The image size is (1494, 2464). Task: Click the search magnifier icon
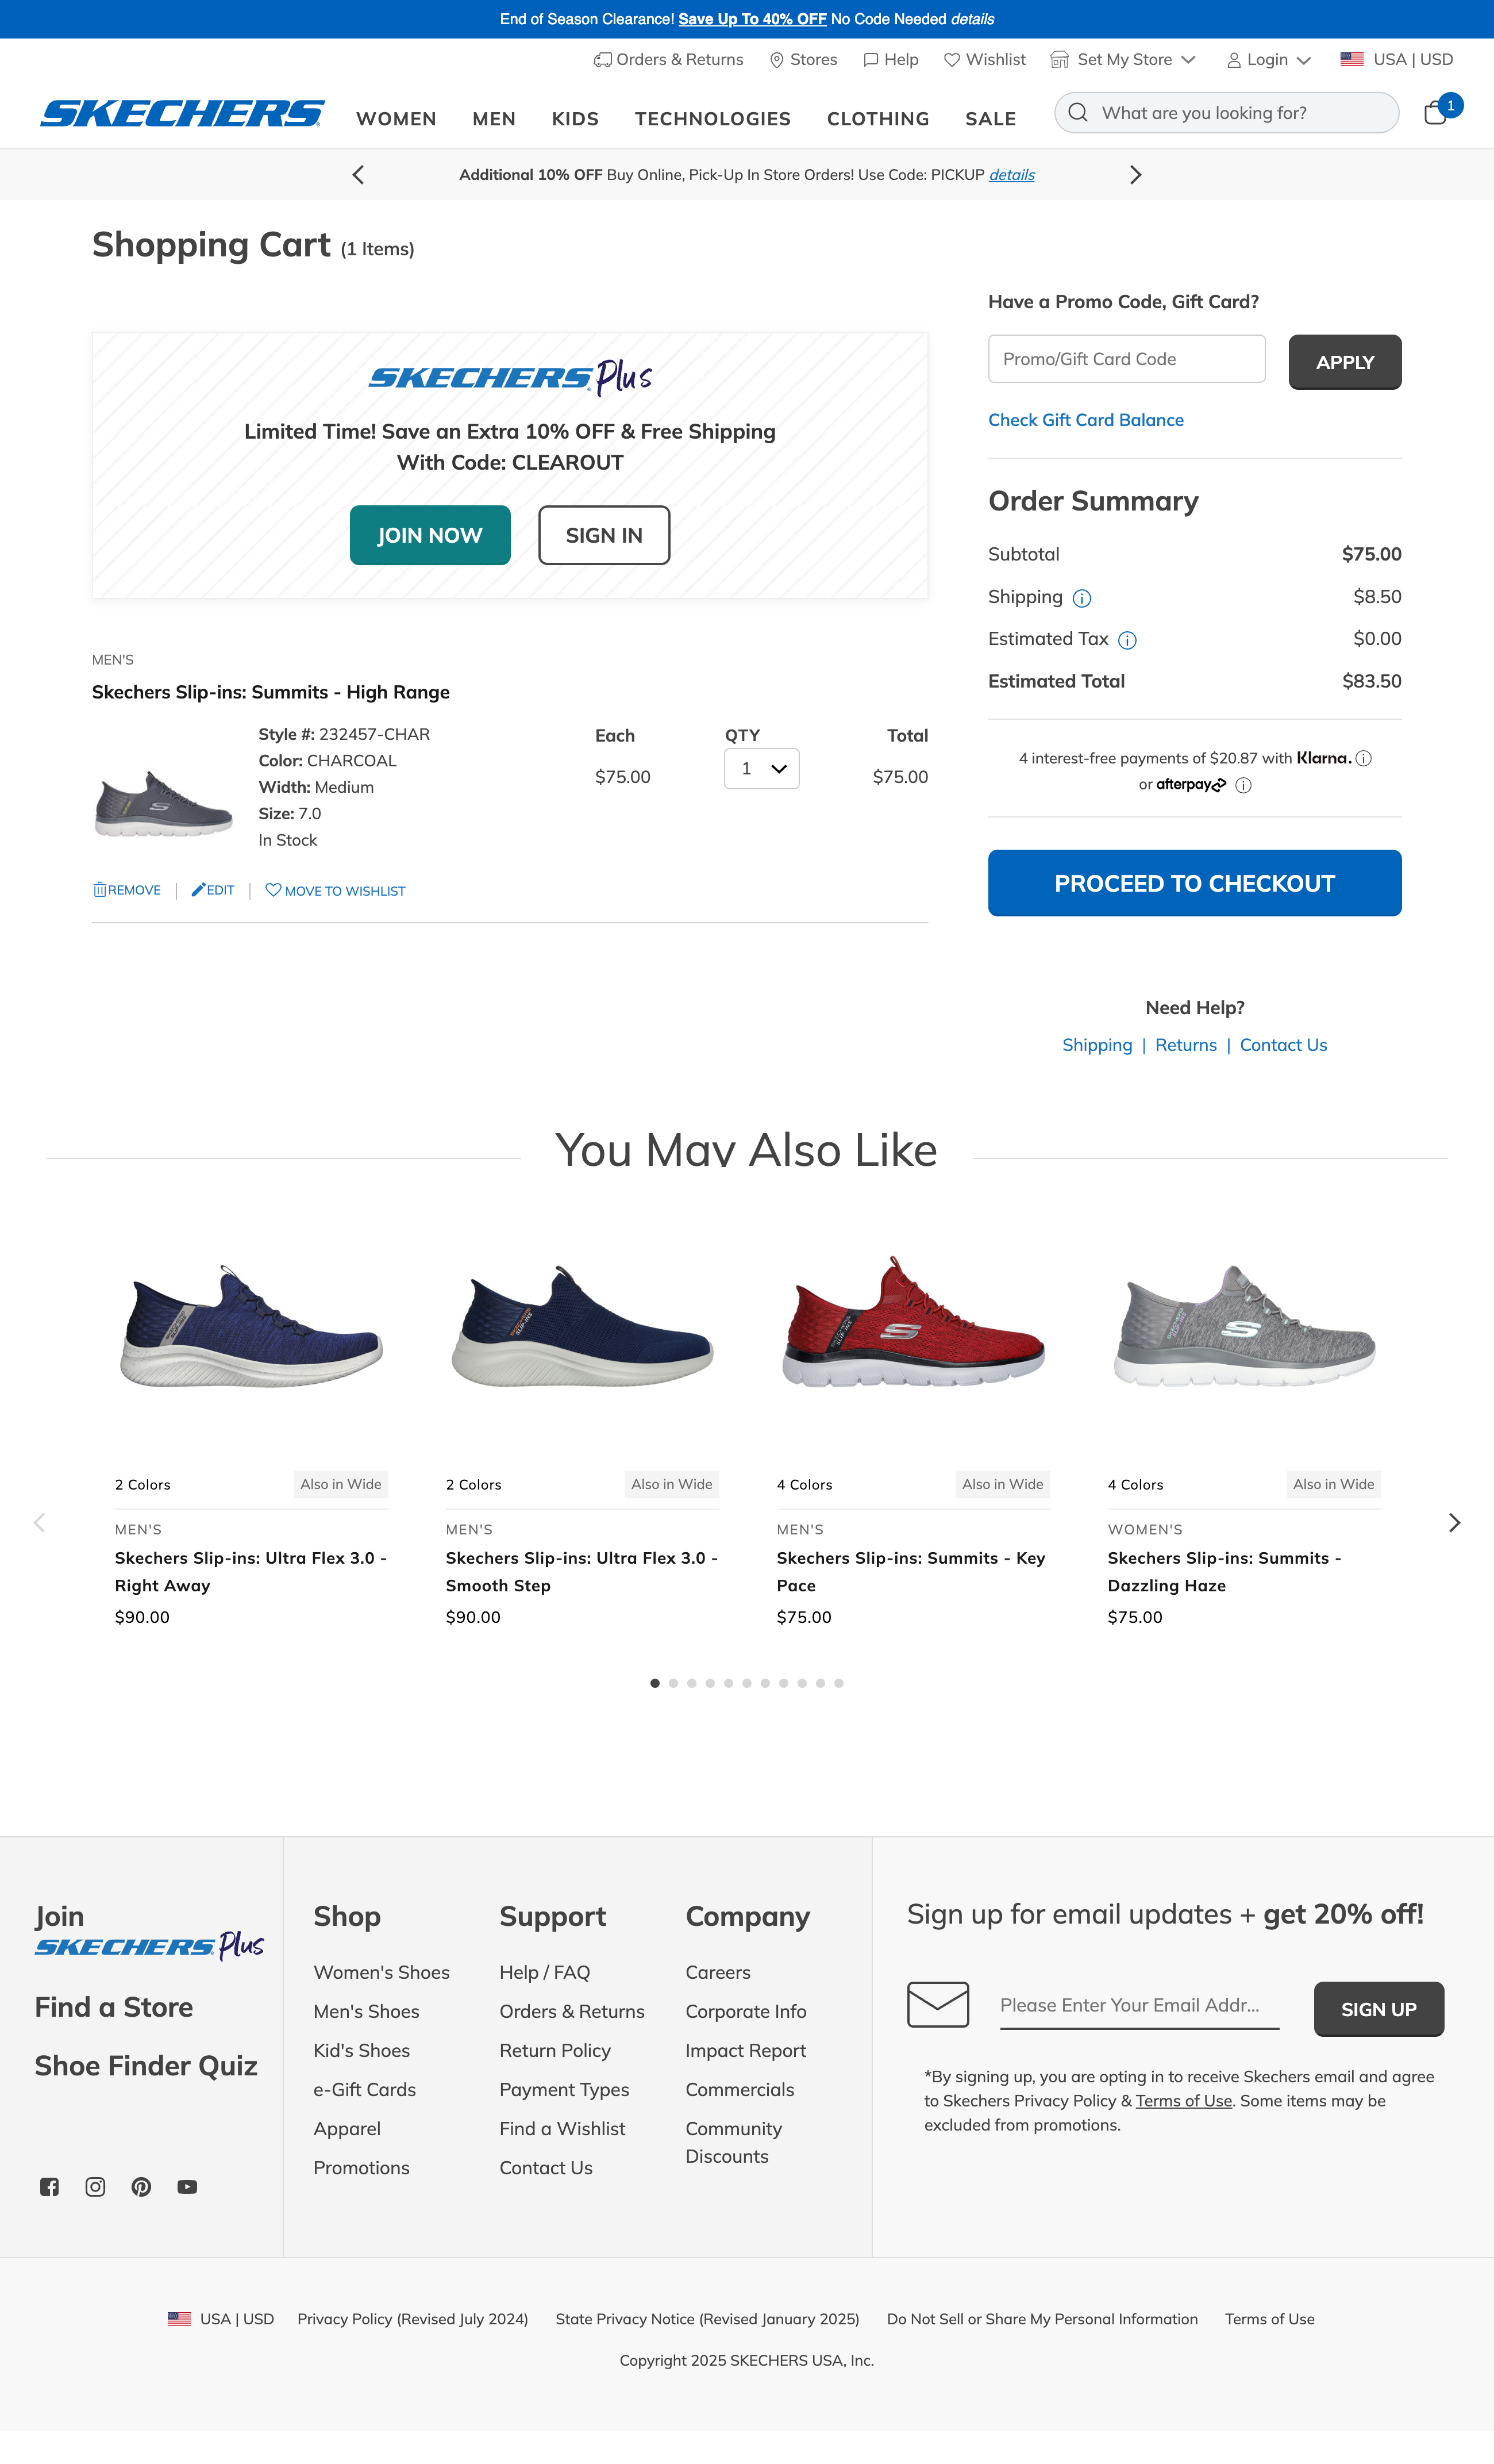(x=1077, y=112)
